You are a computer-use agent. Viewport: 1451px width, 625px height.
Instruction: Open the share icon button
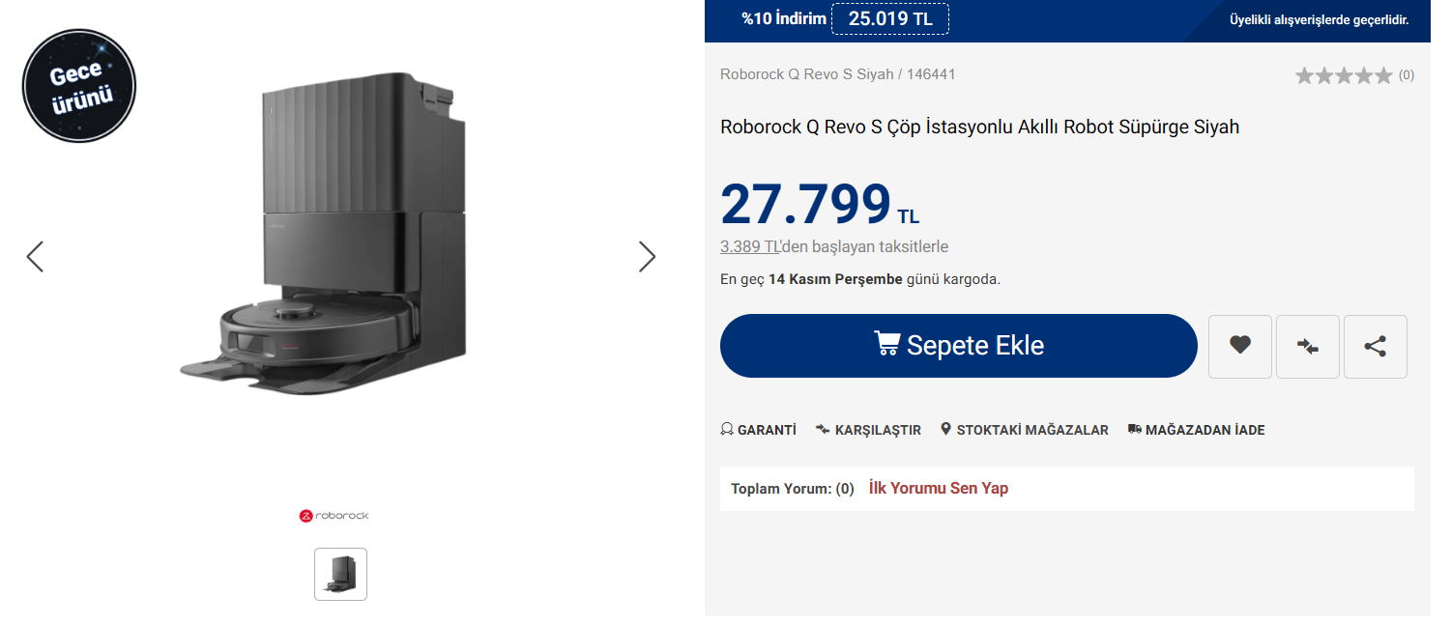1376,346
